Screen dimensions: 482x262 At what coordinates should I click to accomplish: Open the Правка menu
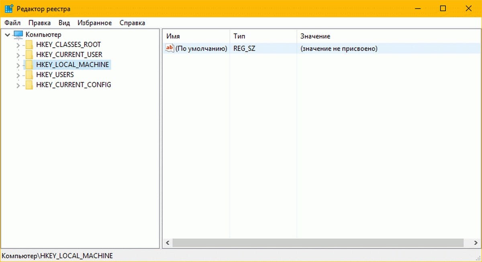pos(39,23)
